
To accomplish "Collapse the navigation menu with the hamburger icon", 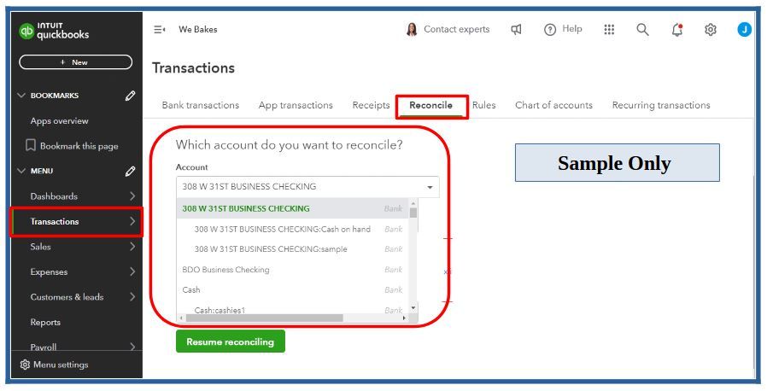I will [x=160, y=29].
